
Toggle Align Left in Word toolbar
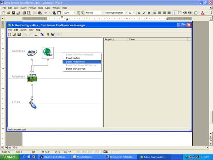pos(155,13)
